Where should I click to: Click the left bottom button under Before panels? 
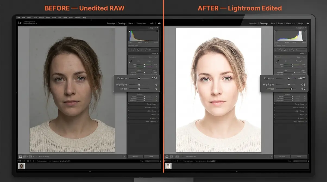[x=135, y=157]
